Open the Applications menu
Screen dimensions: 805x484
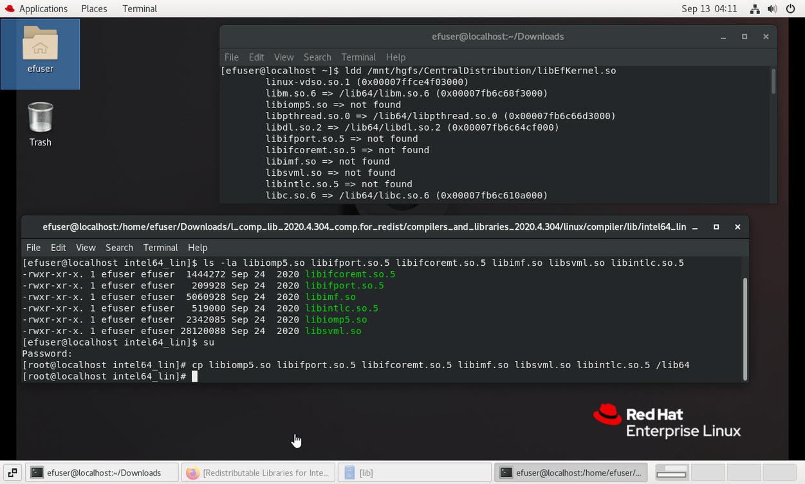point(36,8)
